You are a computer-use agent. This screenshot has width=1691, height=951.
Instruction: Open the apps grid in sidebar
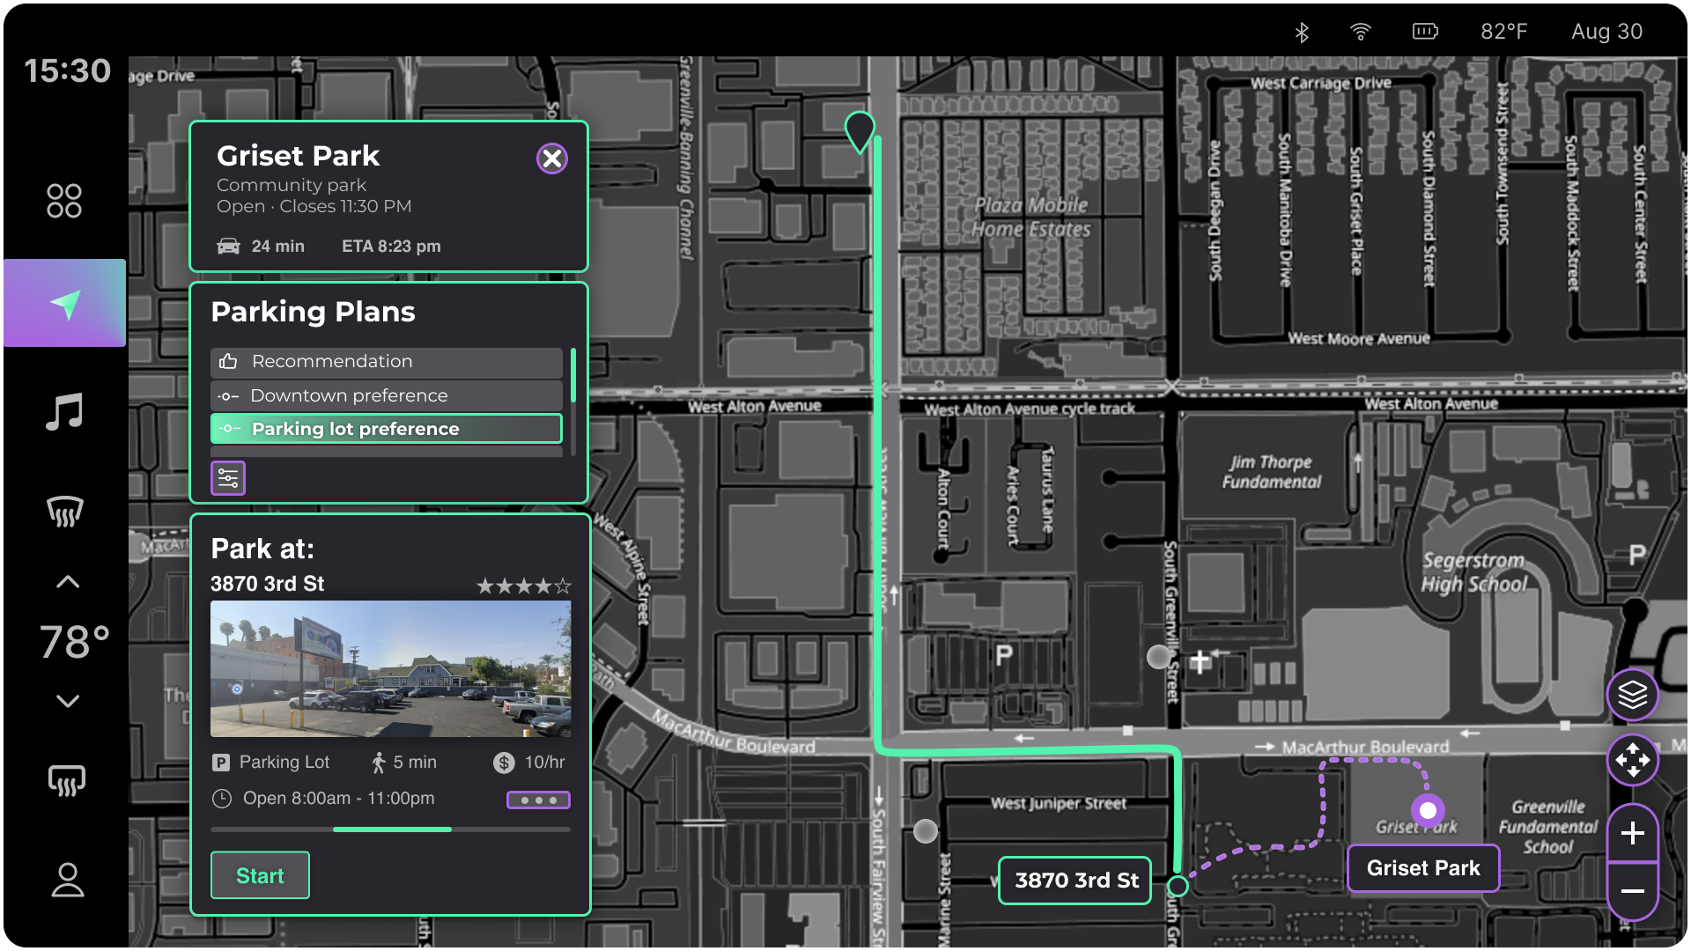tap(64, 201)
